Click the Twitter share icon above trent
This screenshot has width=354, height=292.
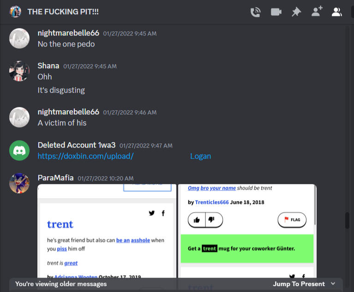[x=152, y=213]
